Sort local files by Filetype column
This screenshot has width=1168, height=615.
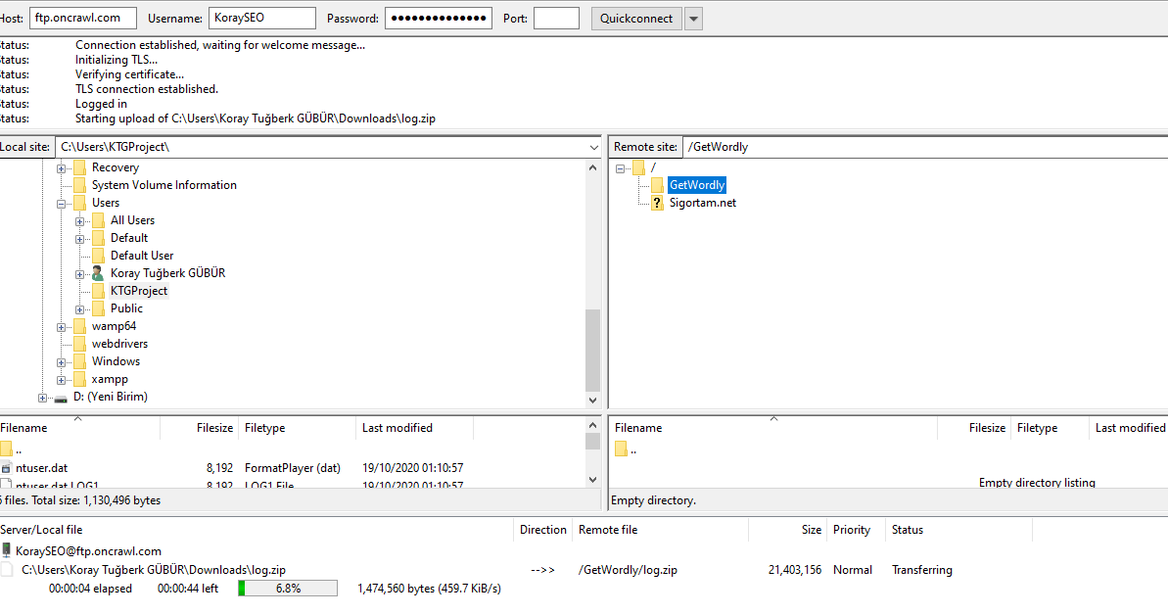297,428
